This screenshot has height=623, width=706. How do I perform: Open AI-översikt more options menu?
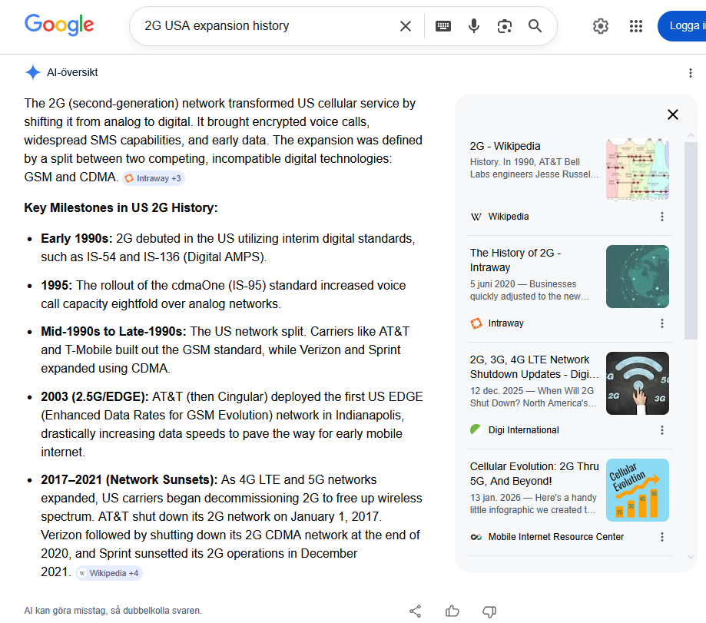[x=690, y=73]
